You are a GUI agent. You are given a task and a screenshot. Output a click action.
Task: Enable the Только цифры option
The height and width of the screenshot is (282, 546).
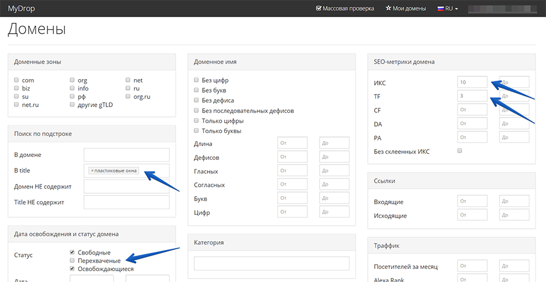[x=196, y=120]
